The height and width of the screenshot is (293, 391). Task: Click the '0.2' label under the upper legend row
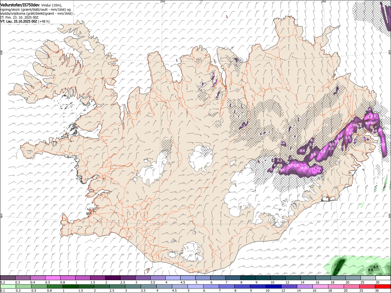(x=2, y=282)
